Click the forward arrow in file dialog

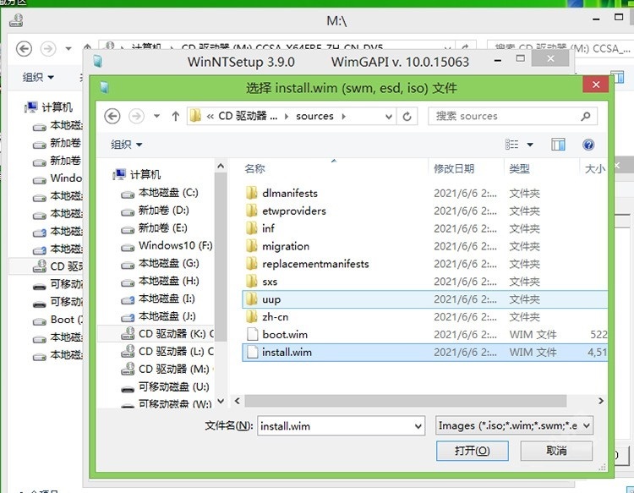point(136,117)
